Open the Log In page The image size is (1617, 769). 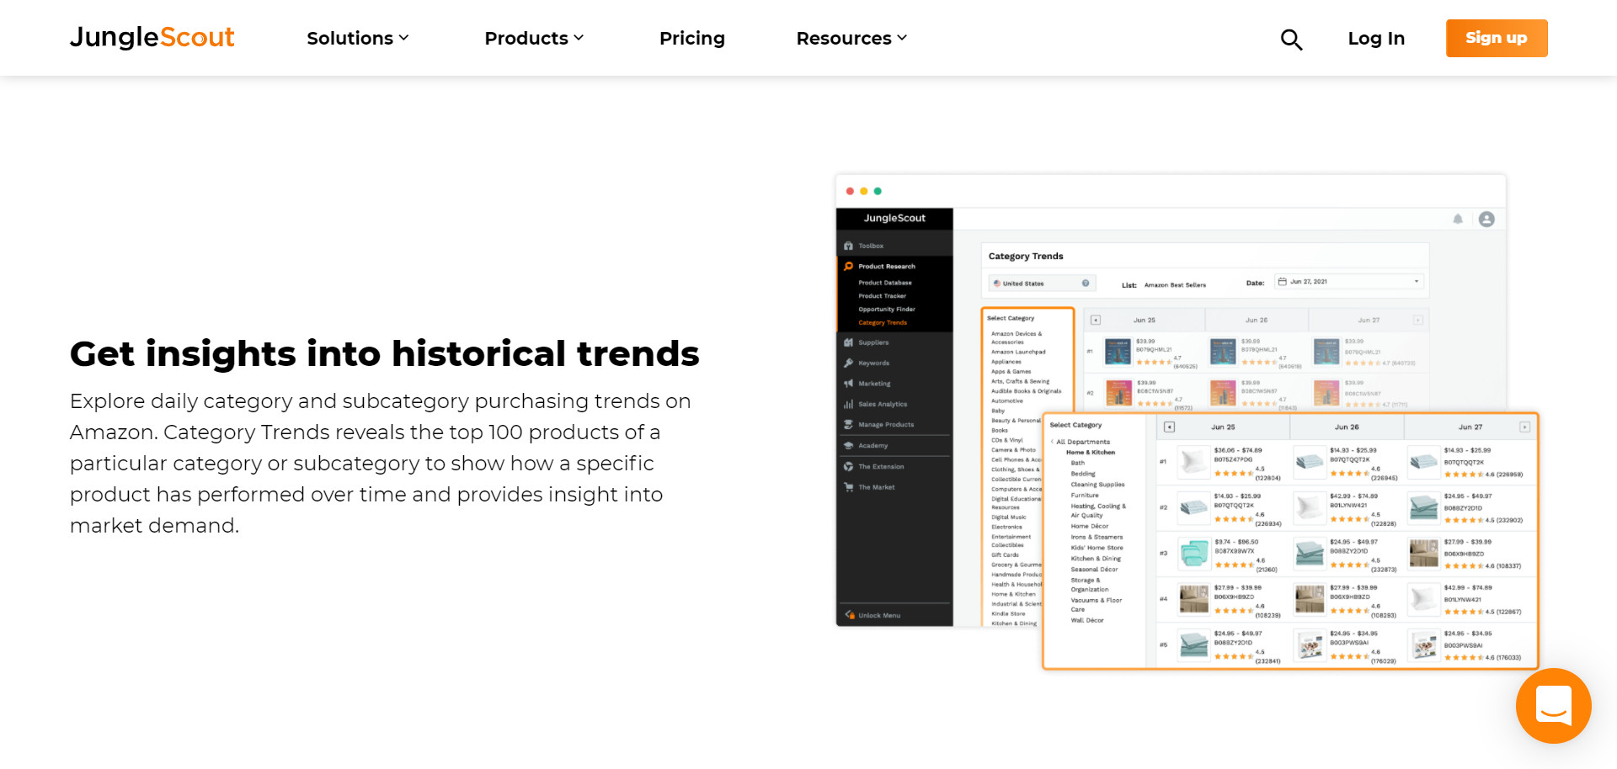tap(1376, 38)
